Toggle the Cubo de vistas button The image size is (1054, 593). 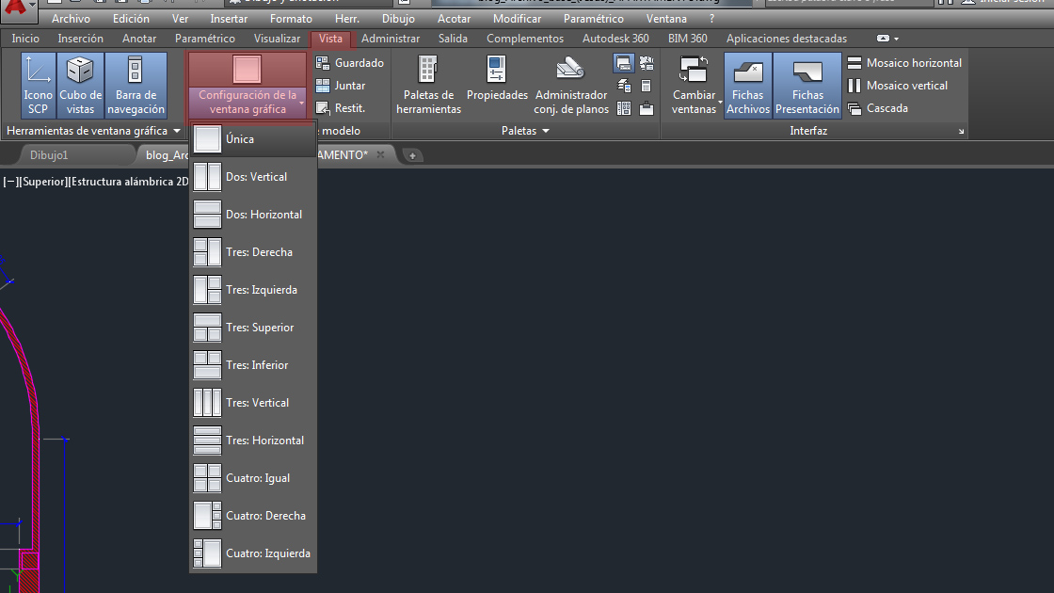(80, 86)
